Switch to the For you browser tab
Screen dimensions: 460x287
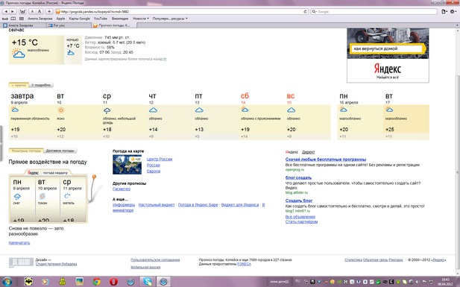click(x=69, y=25)
